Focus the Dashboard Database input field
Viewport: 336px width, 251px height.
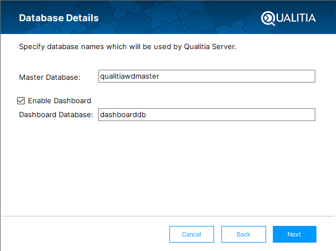point(206,114)
